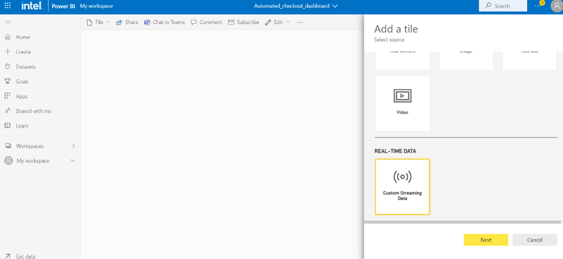The width and height of the screenshot is (563, 259).
Task: Click the Workspaces label in sidebar
Action: click(x=30, y=146)
